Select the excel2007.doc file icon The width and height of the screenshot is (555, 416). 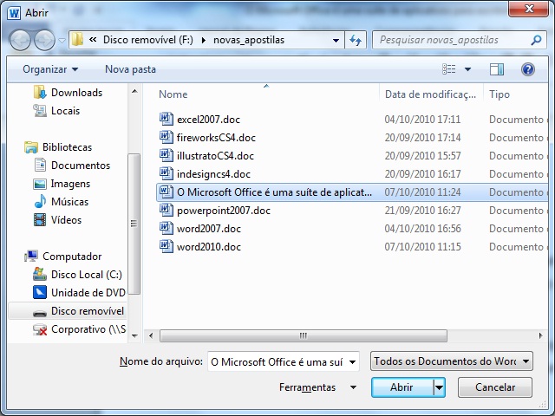[x=167, y=120]
